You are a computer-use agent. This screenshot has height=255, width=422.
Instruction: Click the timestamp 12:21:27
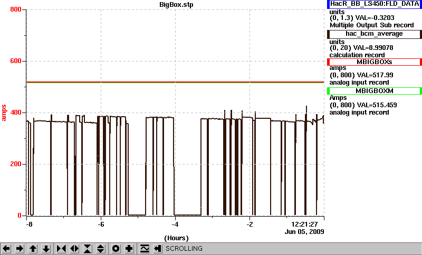(x=304, y=224)
